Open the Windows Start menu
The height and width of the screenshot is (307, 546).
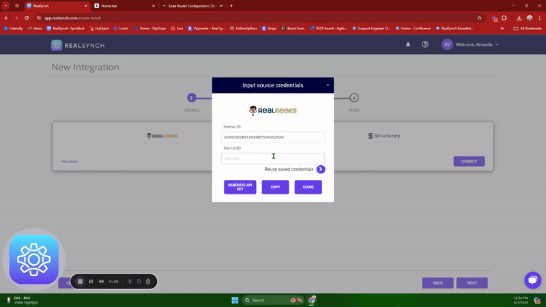pos(235,300)
